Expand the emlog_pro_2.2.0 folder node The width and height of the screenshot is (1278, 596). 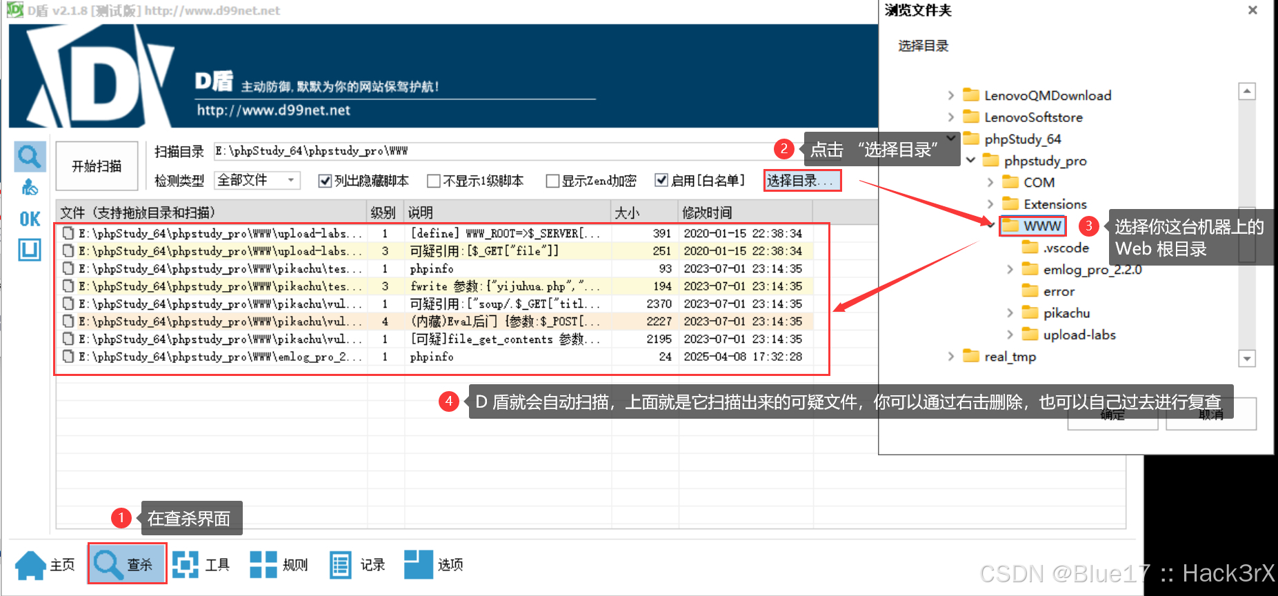pos(1010,270)
